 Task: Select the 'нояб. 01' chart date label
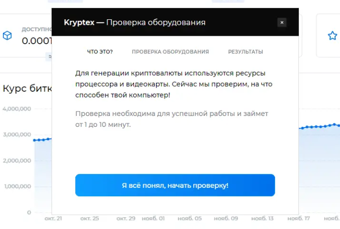153,219
